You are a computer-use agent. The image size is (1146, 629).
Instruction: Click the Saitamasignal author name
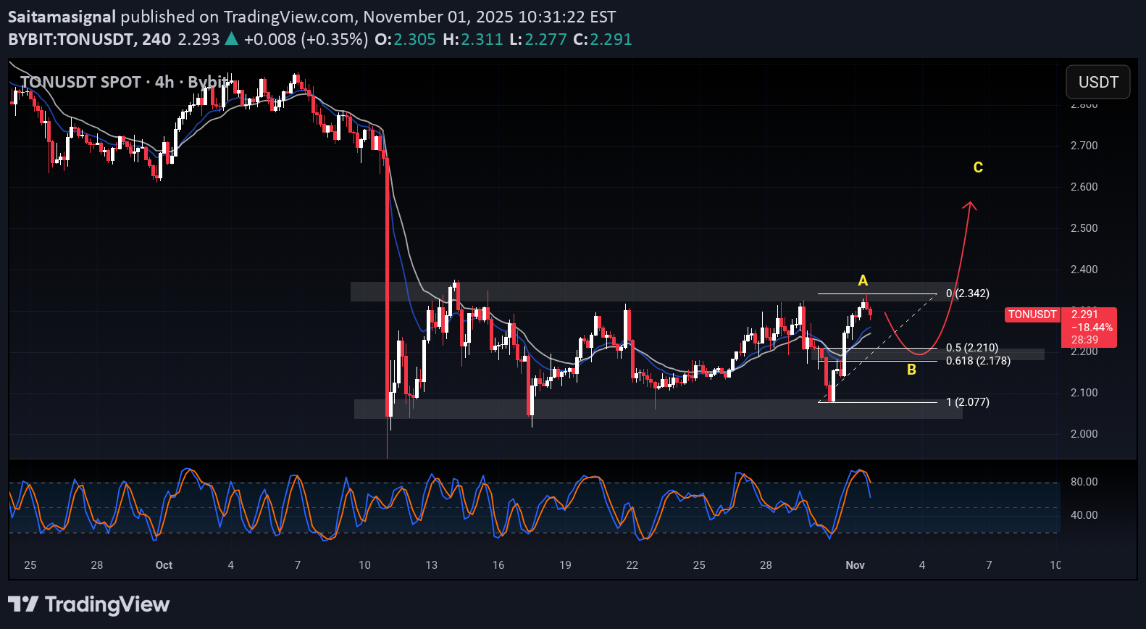tap(62, 17)
